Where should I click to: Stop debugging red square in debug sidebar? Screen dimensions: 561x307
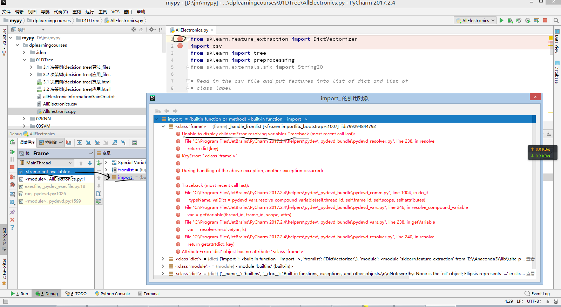point(12,167)
